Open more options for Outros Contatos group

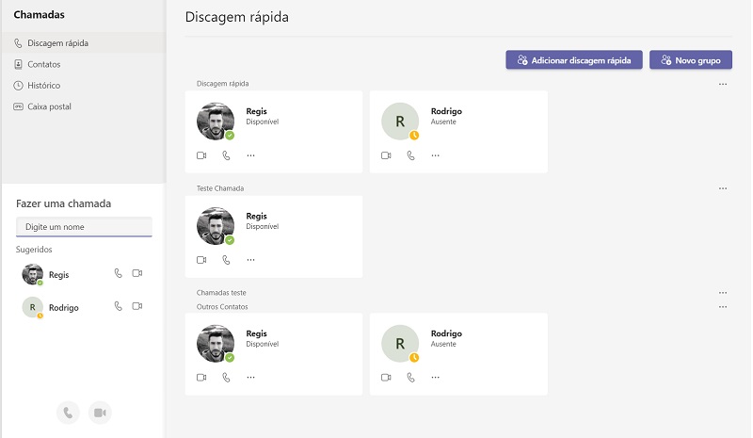tap(723, 307)
